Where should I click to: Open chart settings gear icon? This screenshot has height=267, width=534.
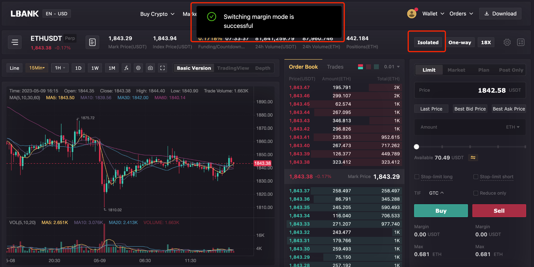pos(138,68)
